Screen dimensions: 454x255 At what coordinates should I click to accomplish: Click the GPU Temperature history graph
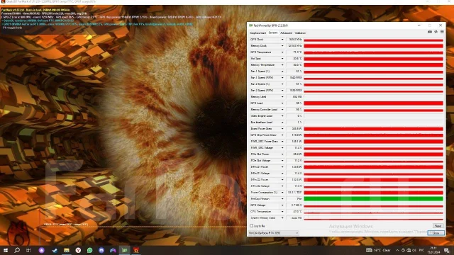(374, 52)
